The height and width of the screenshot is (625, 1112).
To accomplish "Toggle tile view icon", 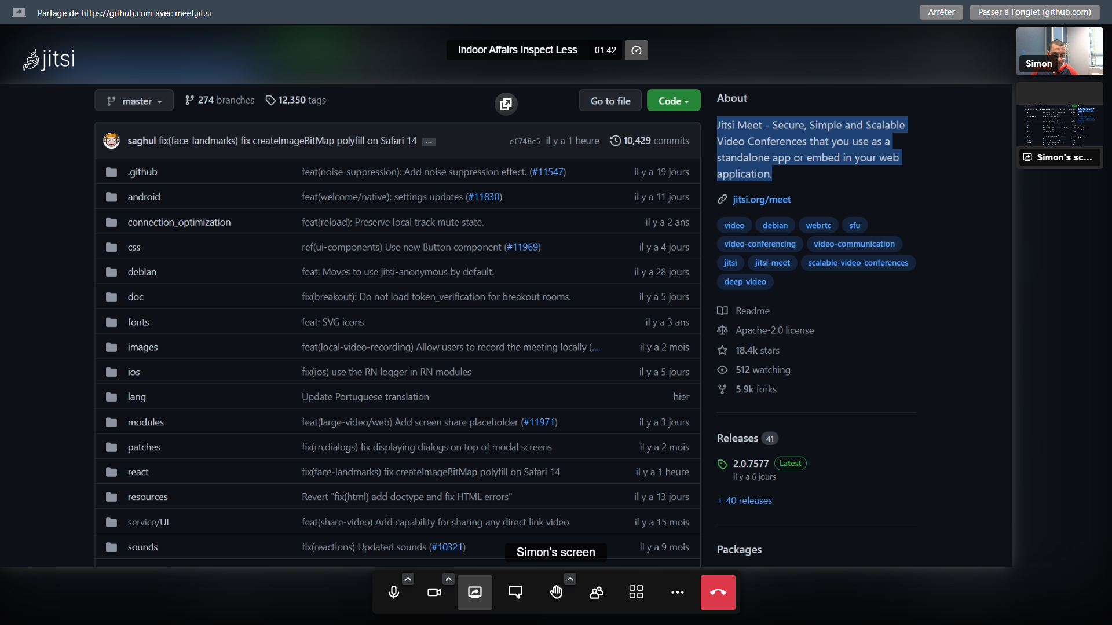I will pos(637,592).
